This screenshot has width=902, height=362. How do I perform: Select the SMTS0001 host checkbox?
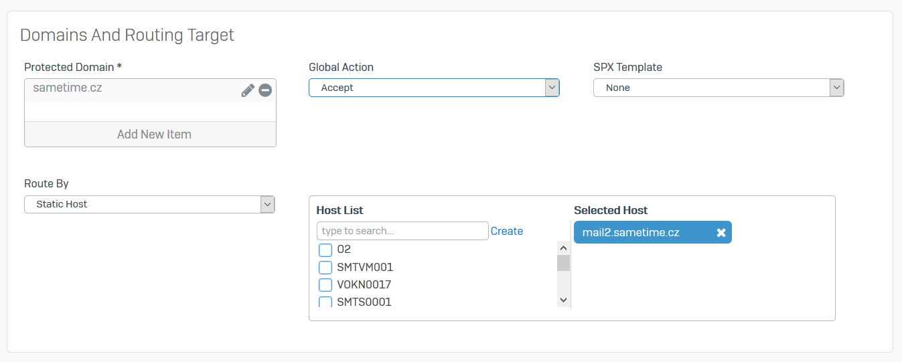pos(325,302)
